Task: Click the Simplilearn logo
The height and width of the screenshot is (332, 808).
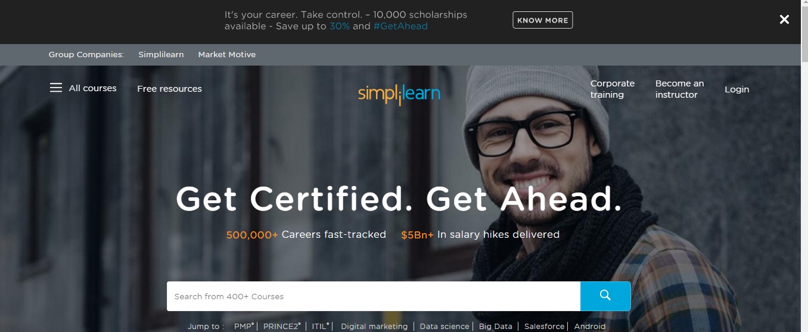Action: point(399,94)
